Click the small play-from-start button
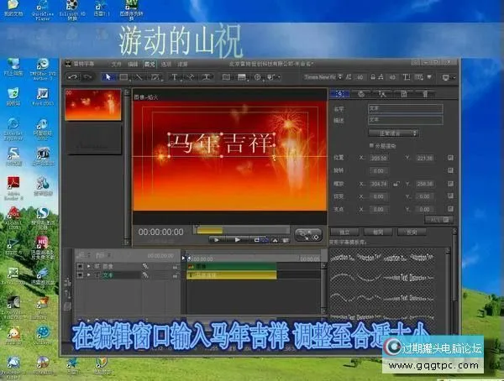 click(x=217, y=240)
